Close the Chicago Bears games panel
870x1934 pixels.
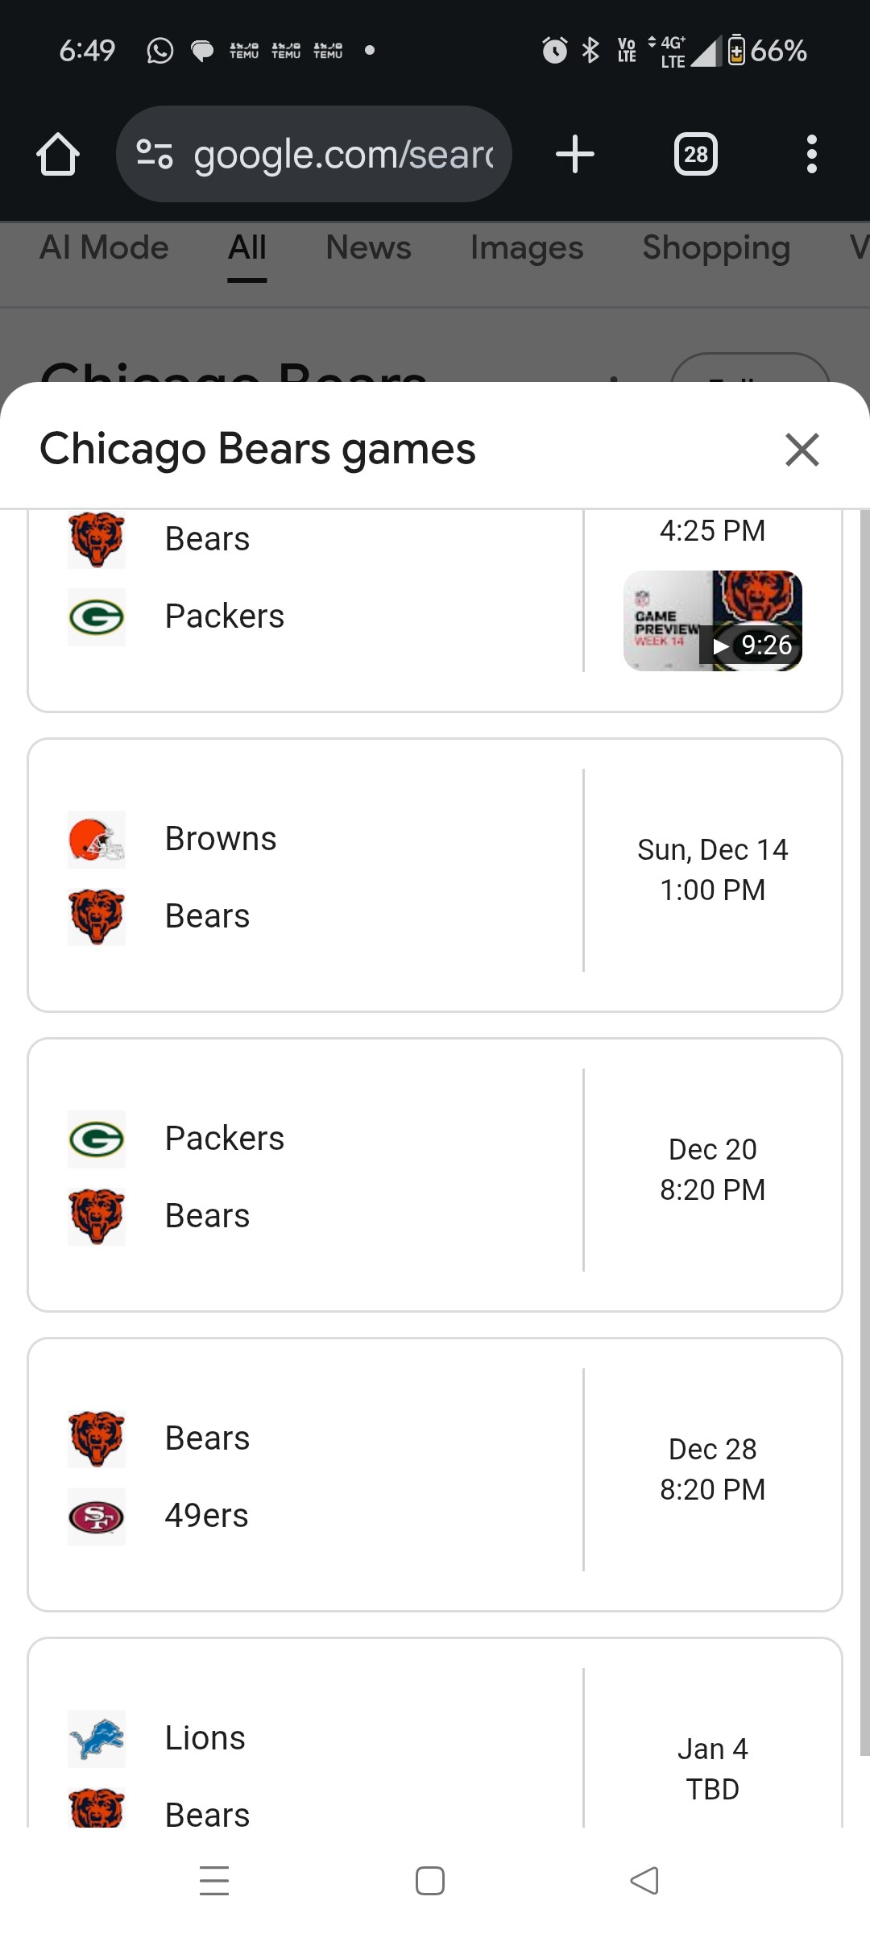(x=802, y=450)
